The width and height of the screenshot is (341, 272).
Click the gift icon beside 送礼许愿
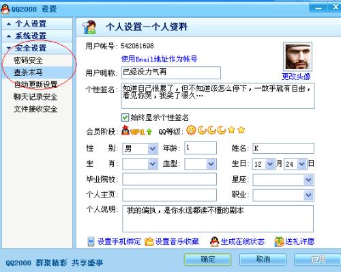[x=279, y=241]
